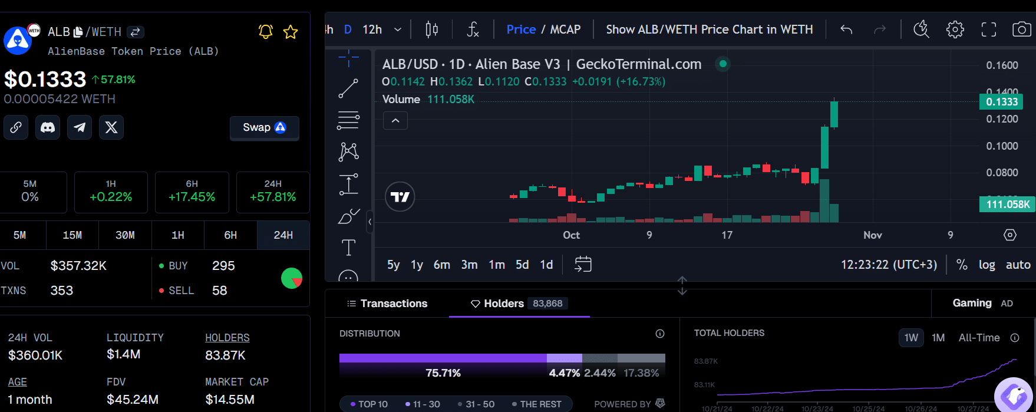Image resolution: width=1036 pixels, height=412 pixels.
Task: Select 1W total holders range
Action: pyautogui.click(x=911, y=338)
